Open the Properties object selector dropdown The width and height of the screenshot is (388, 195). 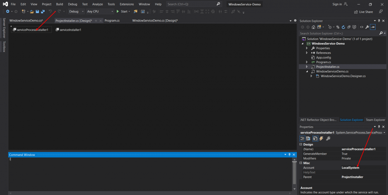click(384, 133)
